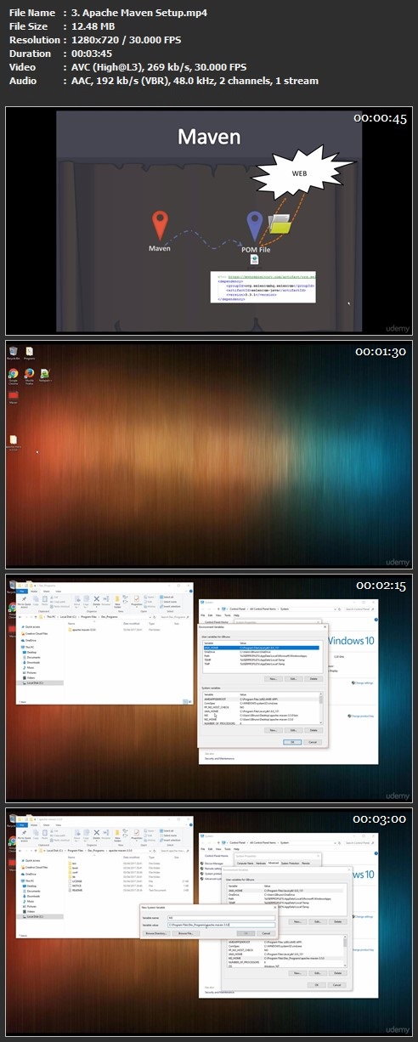Click the New folder ribbon icon in the 00:02:15 Explorer
This screenshot has width=418, height=1042.
[x=117, y=600]
